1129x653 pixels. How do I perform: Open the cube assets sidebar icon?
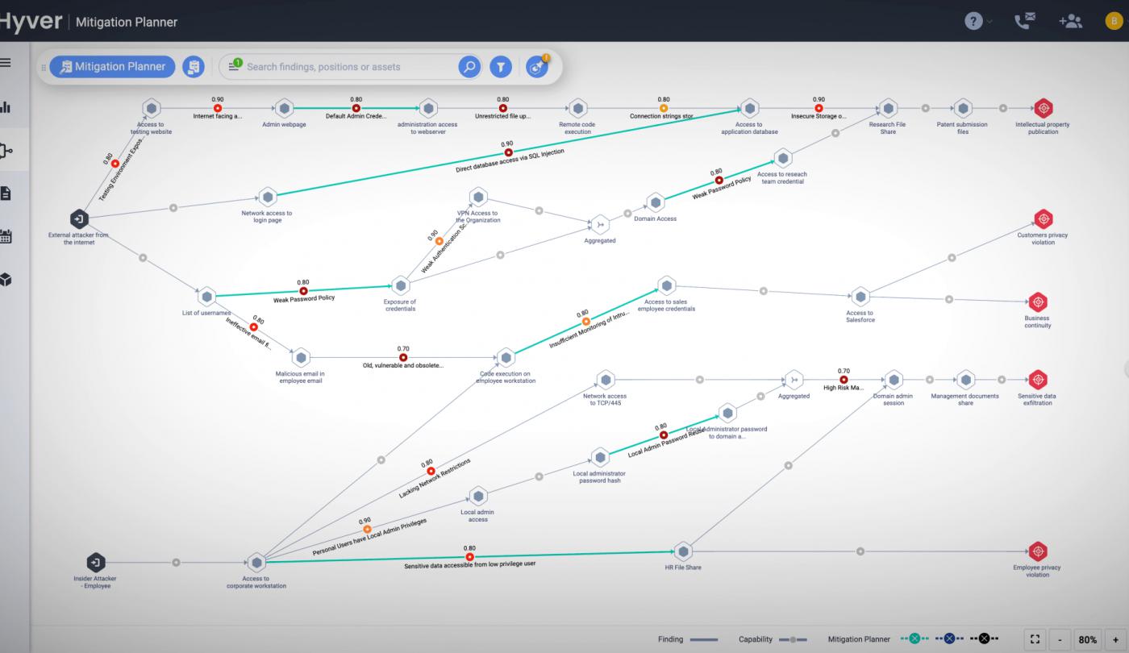click(5, 279)
